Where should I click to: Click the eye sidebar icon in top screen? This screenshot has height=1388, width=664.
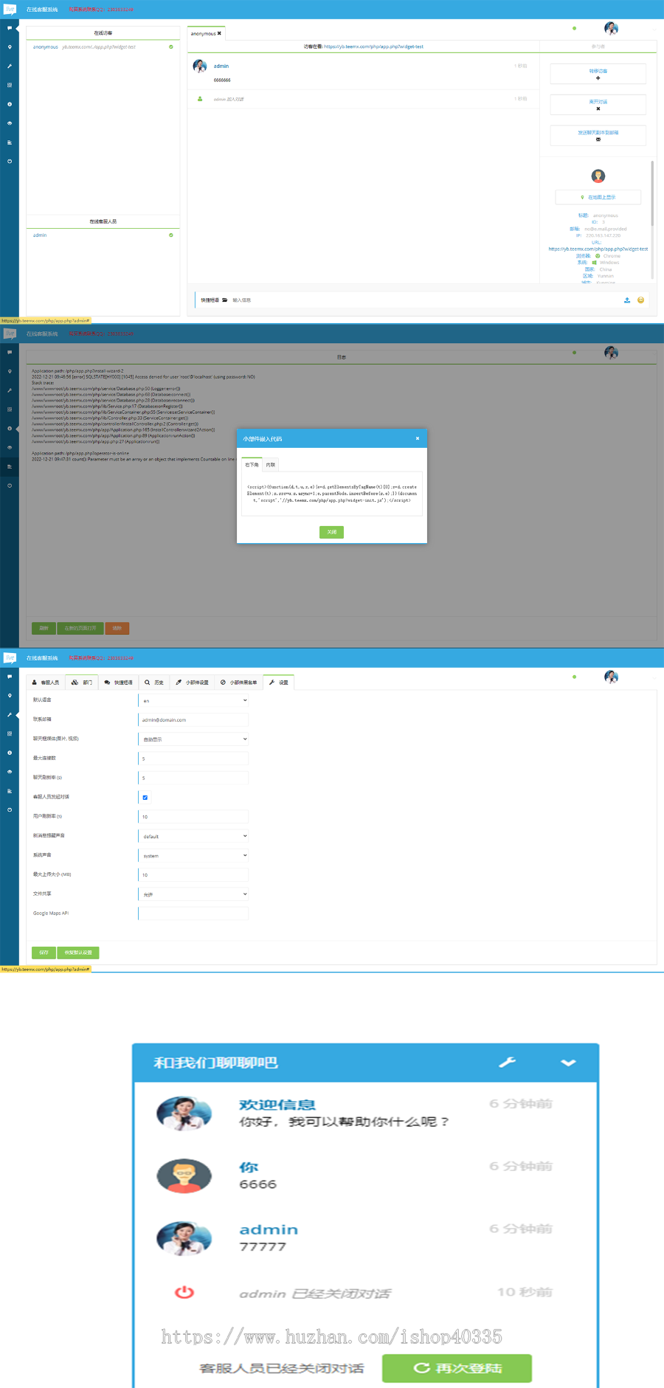pyautogui.click(x=10, y=123)
